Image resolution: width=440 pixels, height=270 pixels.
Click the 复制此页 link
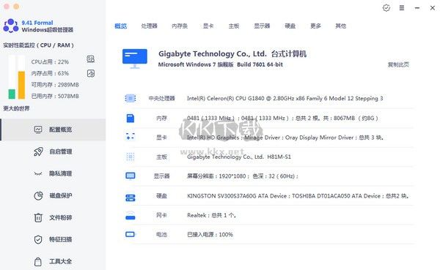pos(398,64)
